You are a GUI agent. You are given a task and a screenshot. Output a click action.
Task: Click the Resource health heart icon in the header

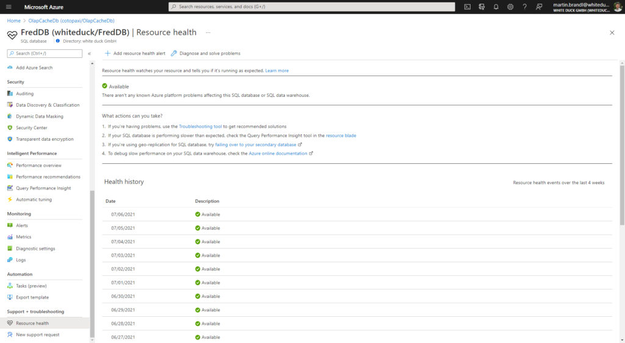[12, 35]
